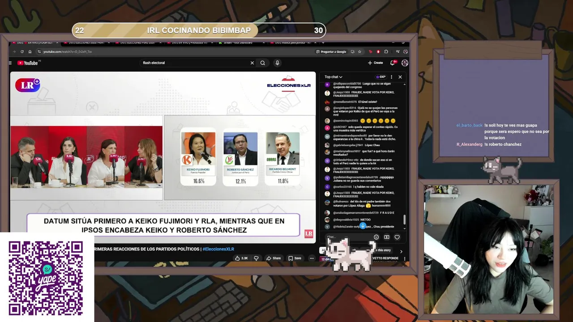Open the #EleccionesXLR hashtag link
The height and width of the screenshot is (322, 573).
218,249
